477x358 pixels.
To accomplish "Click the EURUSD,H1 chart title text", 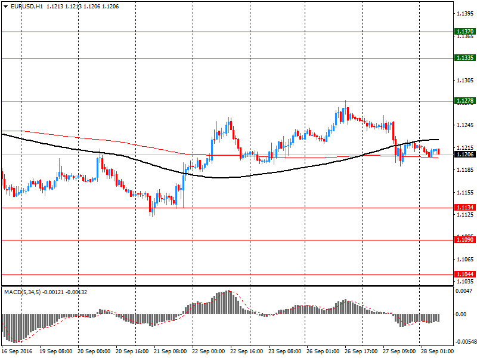I will tap(27, 7).
